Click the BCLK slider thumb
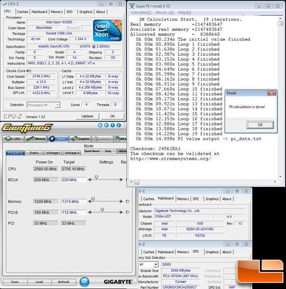This screenshot has height=289, width=286. tap(96, 177)
